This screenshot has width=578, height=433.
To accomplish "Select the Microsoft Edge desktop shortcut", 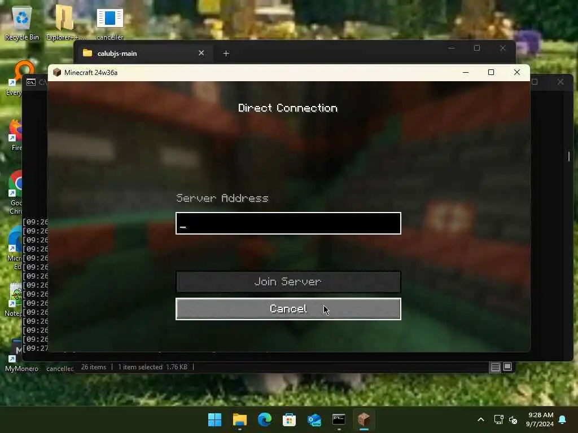I will tap(15, 248).
